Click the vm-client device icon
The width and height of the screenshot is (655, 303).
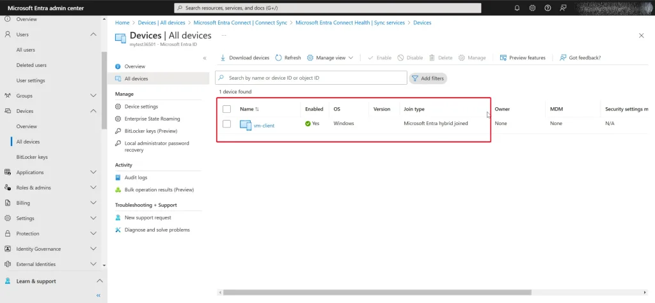tap(246, 125)
